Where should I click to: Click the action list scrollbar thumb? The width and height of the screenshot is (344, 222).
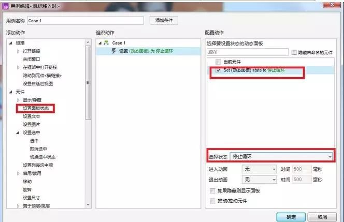pos(88,83)
